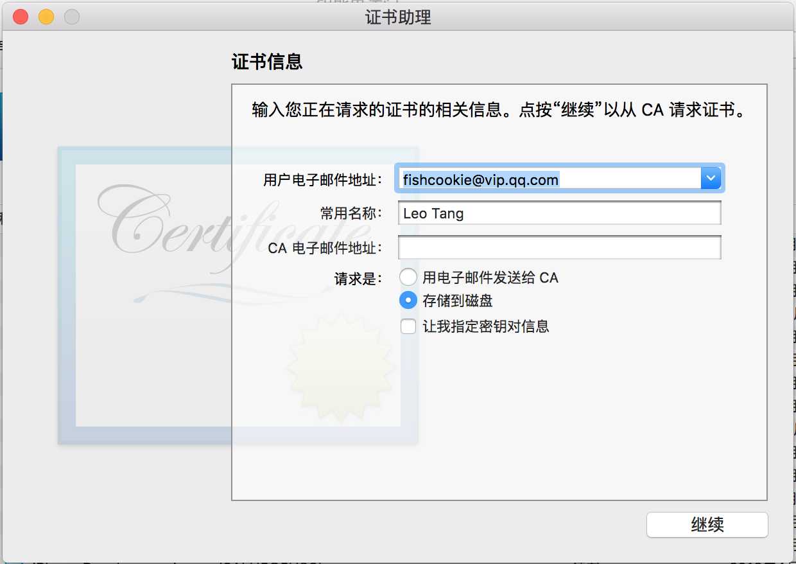The width and height of the screenshot is (796, 564).
Task: Open the user email address dropdown arrow
Action: (711, 178)
